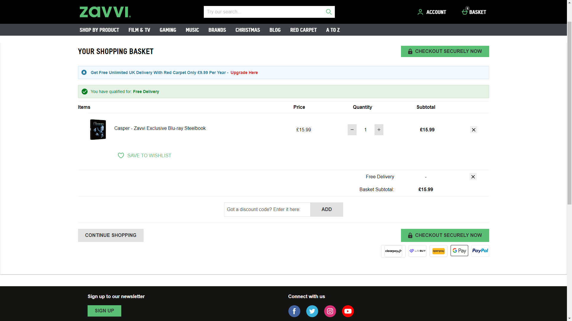Open the Red Carpet menu item

point(303,30)
